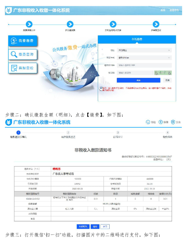Image resolution: width=188 pixels, height=243 pixels.
Task: Open the 我要缴费 side button
Action: pyautogui.click(x=23, y=41)
